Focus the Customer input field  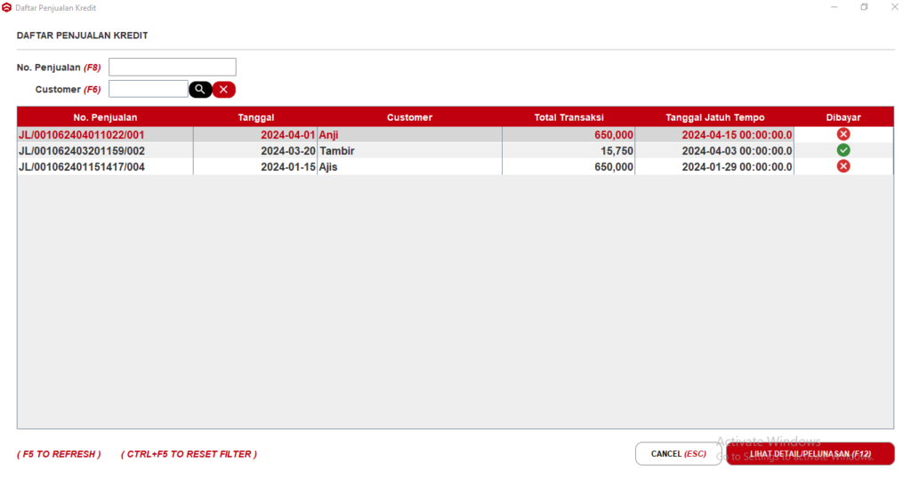coord(149,89)
